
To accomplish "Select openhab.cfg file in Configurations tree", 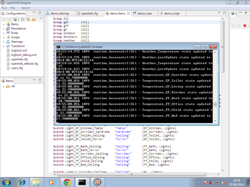I will [x=19, y=59].
